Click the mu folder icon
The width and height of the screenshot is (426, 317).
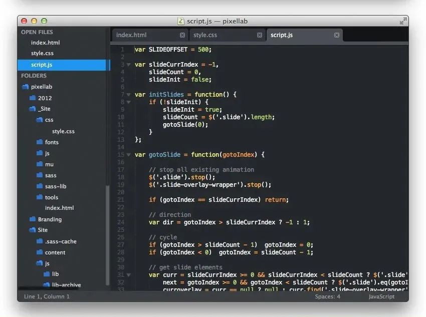pyautogui.click(x=40, y=164)
